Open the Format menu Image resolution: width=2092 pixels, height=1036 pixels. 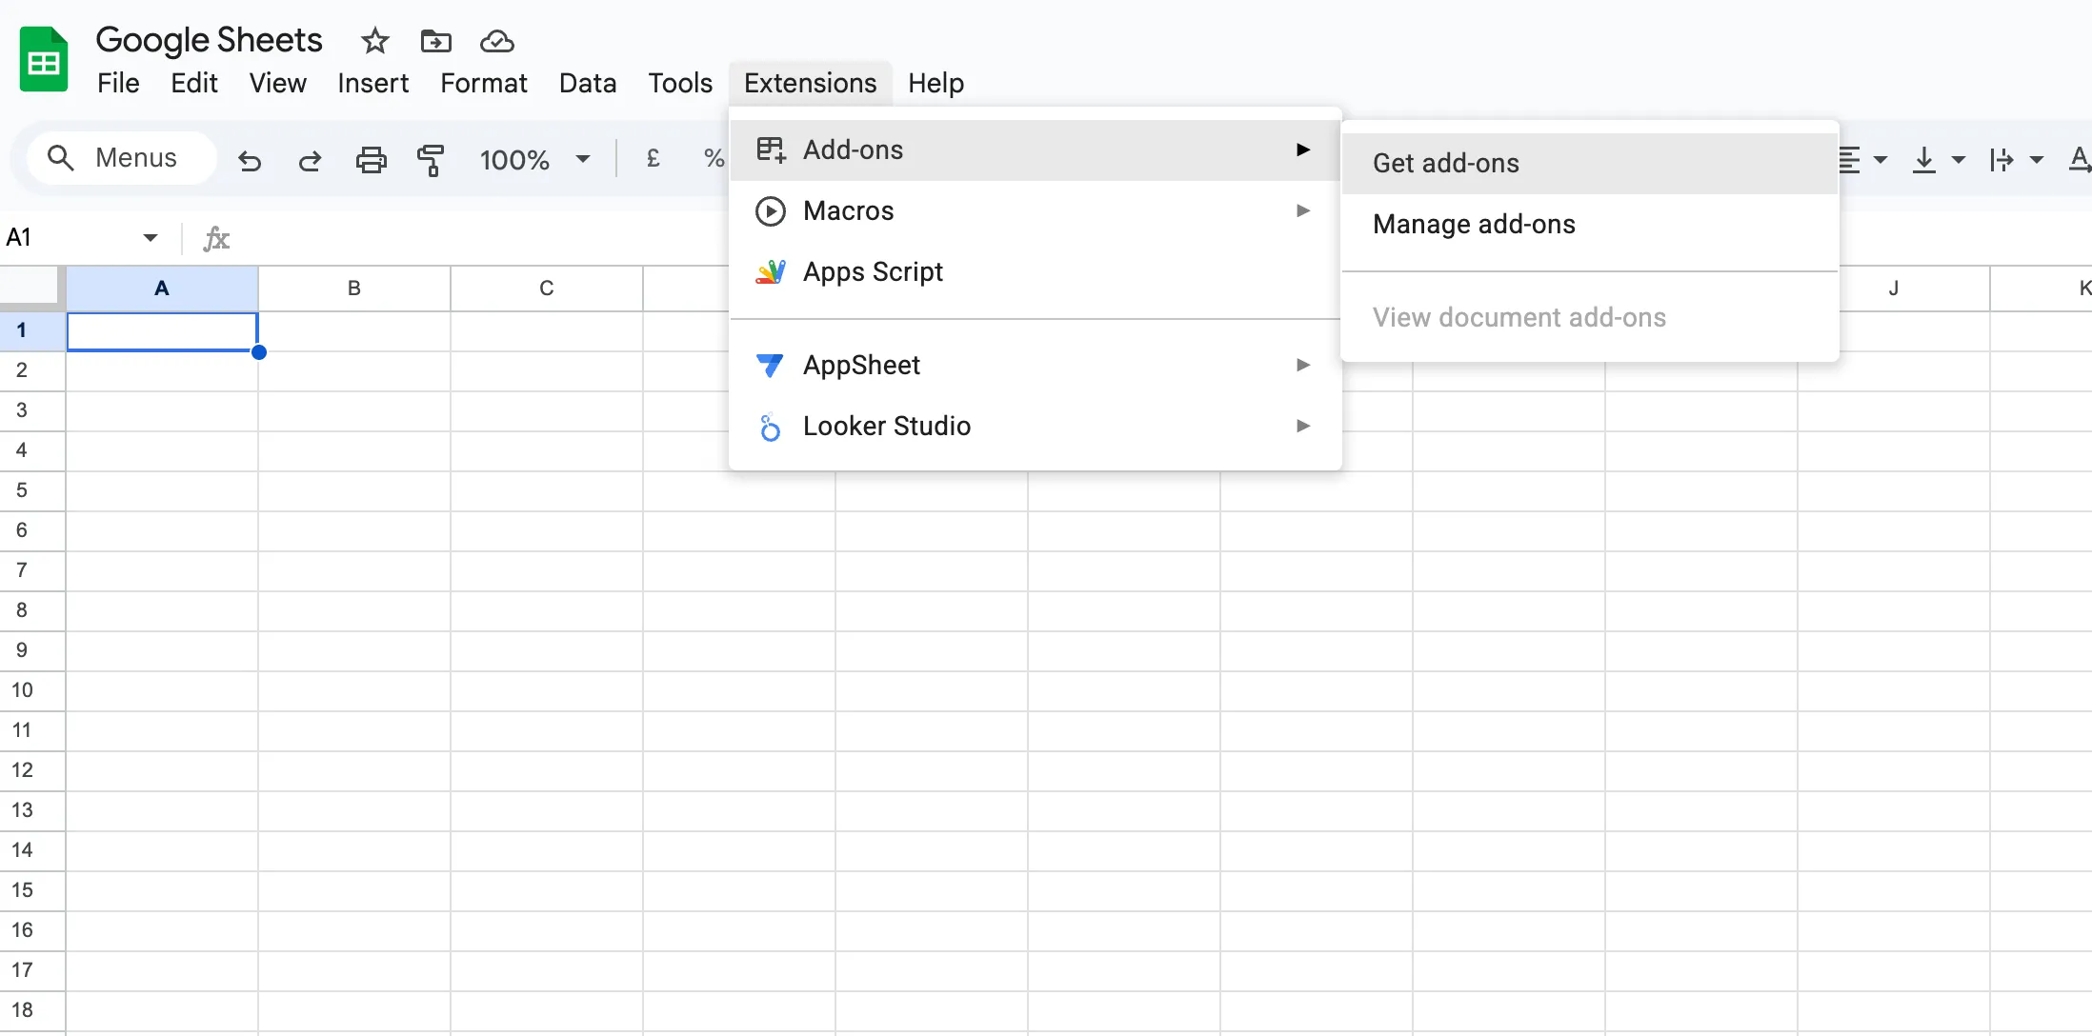[484, 84]
